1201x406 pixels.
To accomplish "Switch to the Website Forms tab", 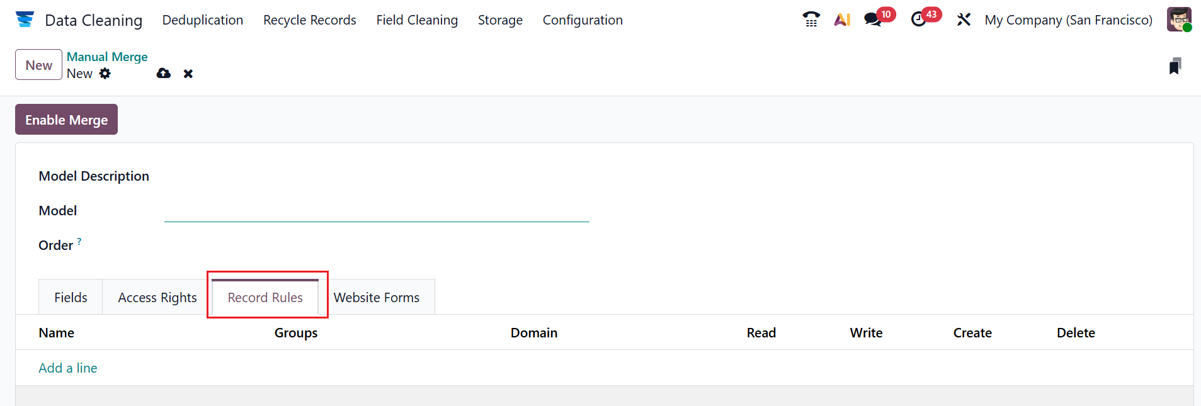I will tap(376, 297).
